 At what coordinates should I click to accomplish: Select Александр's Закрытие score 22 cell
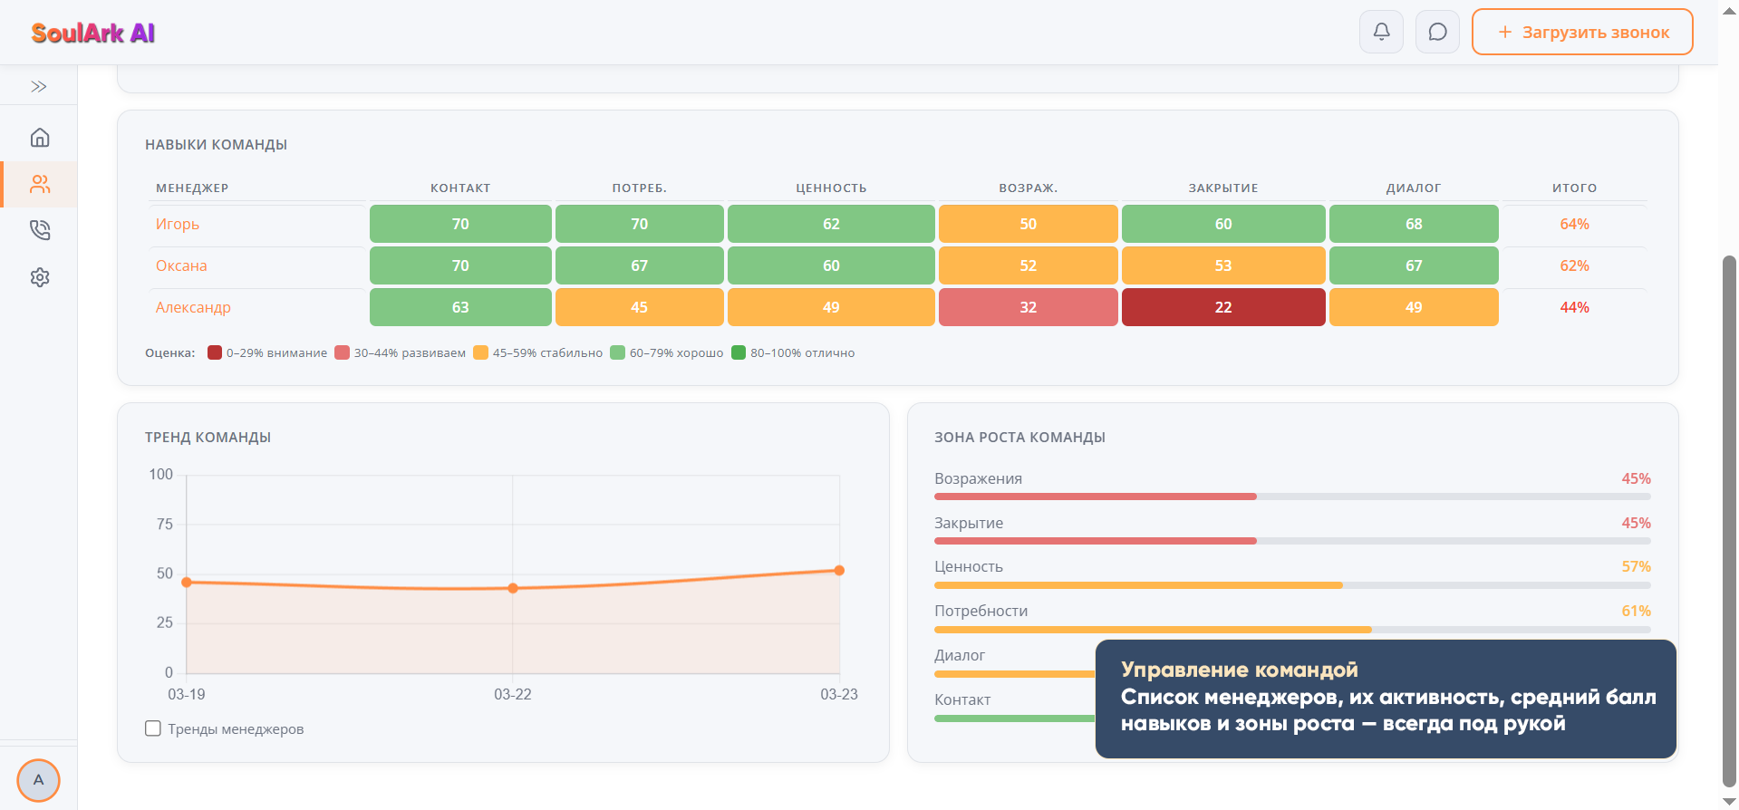1223,307
